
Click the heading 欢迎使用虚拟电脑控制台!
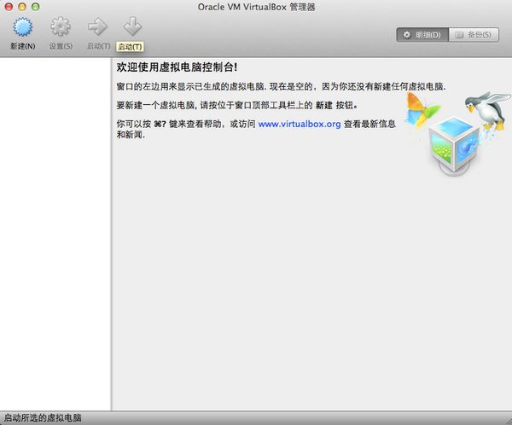177,67
